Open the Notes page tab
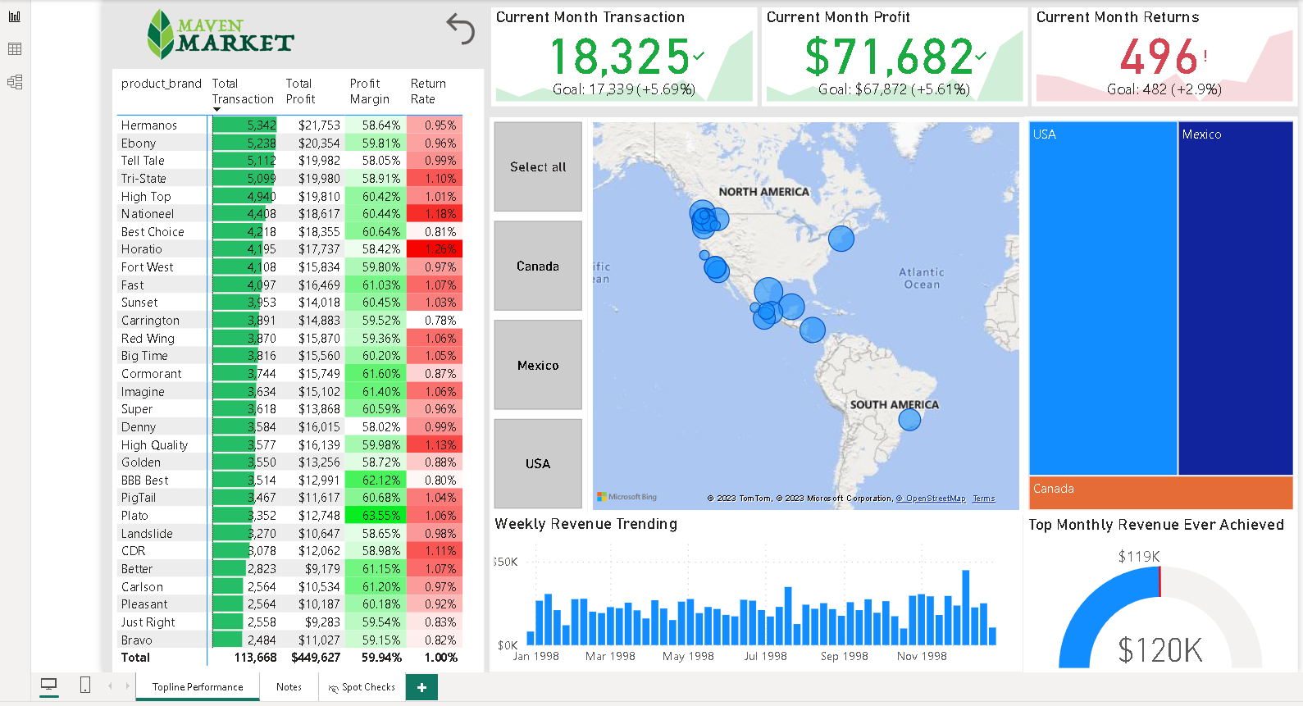Viewport: 1303px width, 706px height. tap(289, 687)
